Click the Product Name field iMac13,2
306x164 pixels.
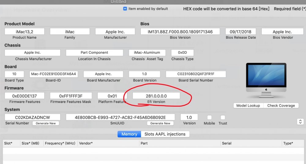coord(24,32)
